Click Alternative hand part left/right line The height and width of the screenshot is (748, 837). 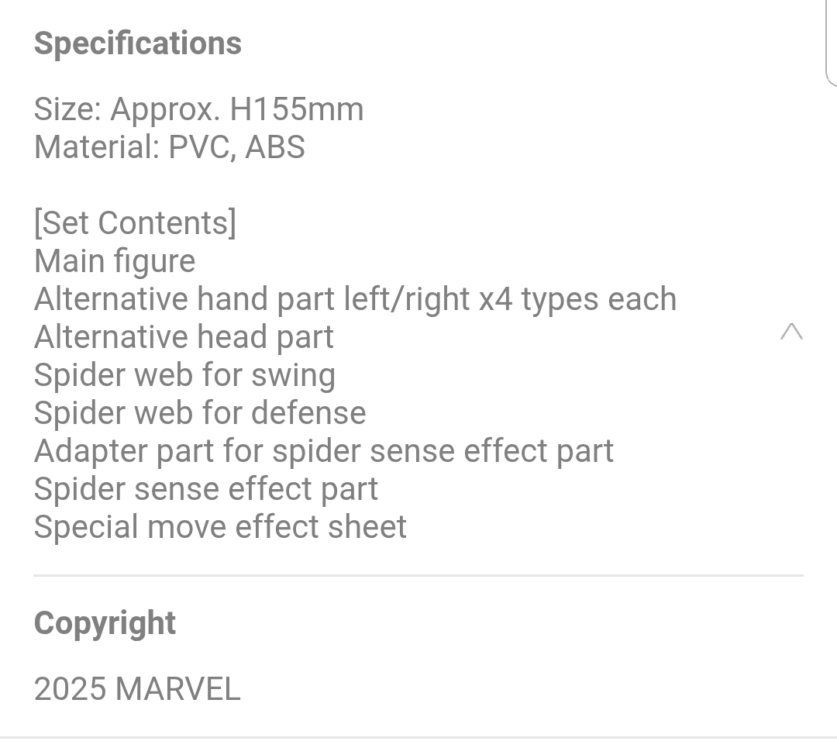coord(356,299)
